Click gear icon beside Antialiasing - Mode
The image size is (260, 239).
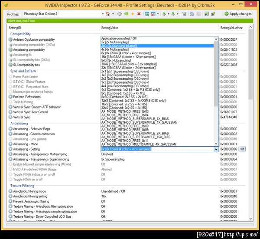tap(10, 144)
